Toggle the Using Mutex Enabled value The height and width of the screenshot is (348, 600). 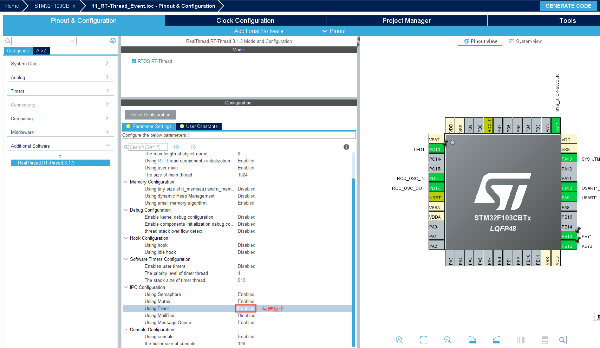246,301
